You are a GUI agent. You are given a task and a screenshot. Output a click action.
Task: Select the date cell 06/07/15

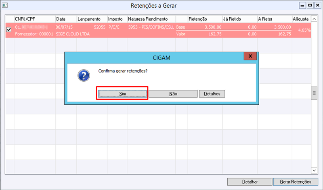click(x=64, y=27)
